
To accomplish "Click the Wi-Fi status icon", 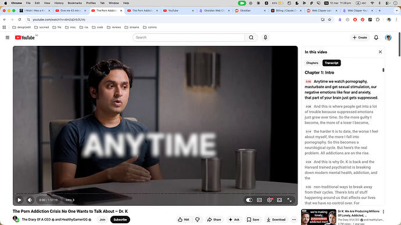I will pos(373,3).
